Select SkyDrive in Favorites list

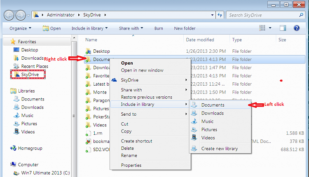click(28, 75)
